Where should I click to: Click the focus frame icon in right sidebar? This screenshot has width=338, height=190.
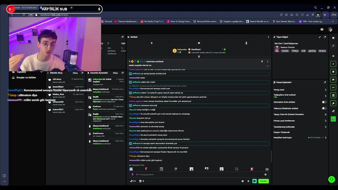click(x=333, y=56)
